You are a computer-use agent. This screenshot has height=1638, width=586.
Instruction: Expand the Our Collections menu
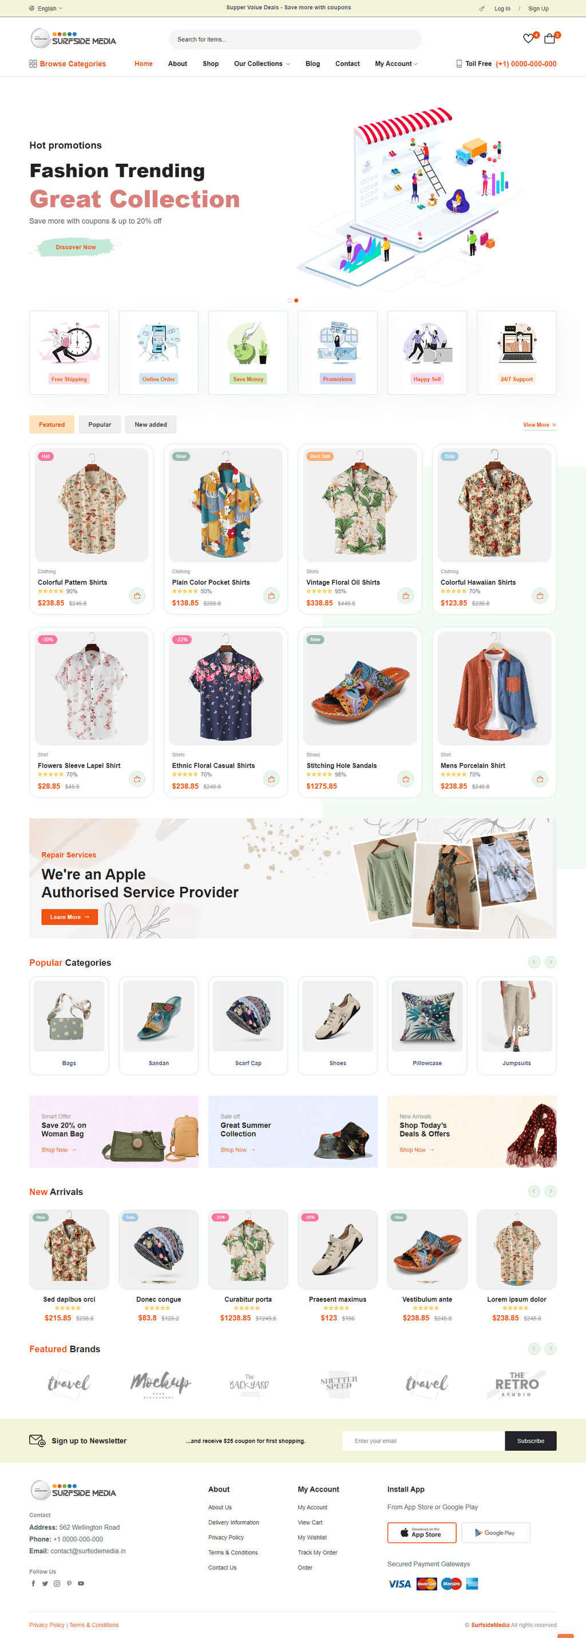pyautogui.click(x=262, y=64)
